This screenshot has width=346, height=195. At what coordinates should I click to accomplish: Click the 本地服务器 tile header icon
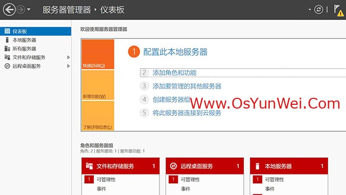[257, 166]
